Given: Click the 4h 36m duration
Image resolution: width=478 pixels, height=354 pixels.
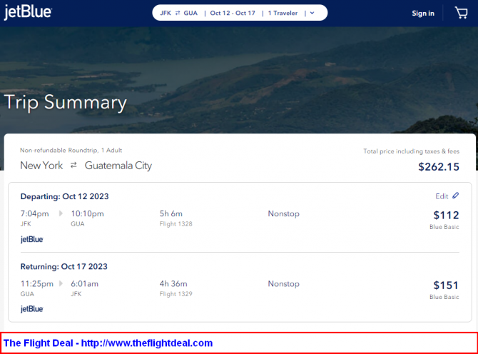Looking at the screenshot, I should pyautogui.click(x=173, y=284).
